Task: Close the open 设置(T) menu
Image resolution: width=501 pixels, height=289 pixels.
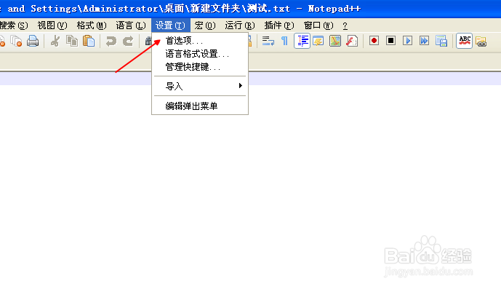Action: pyautogui.click(x=171, y=25)
